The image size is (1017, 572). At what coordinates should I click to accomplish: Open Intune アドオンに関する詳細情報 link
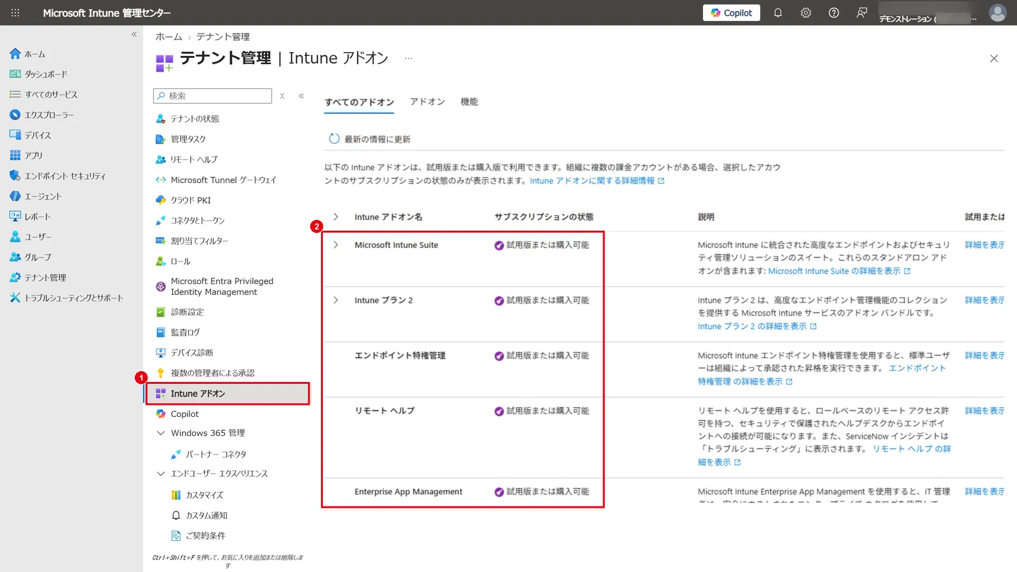(597, 181)
